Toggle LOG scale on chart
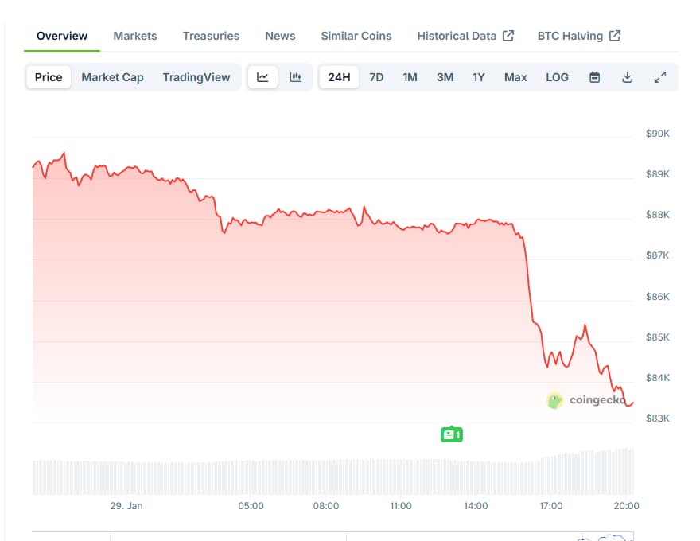 (x=557, y=77)
